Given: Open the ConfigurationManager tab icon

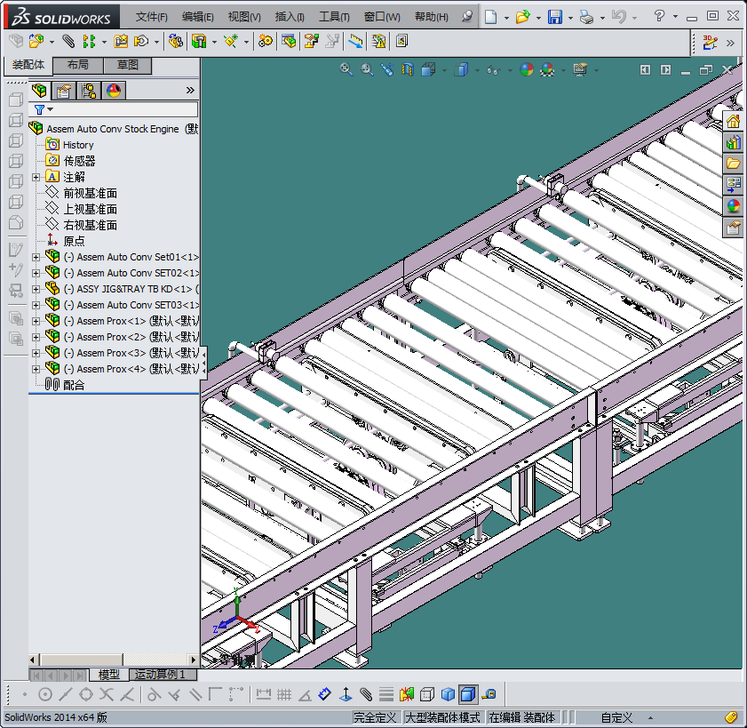Looking at the screenshot, I should click(x=89, y=91).
